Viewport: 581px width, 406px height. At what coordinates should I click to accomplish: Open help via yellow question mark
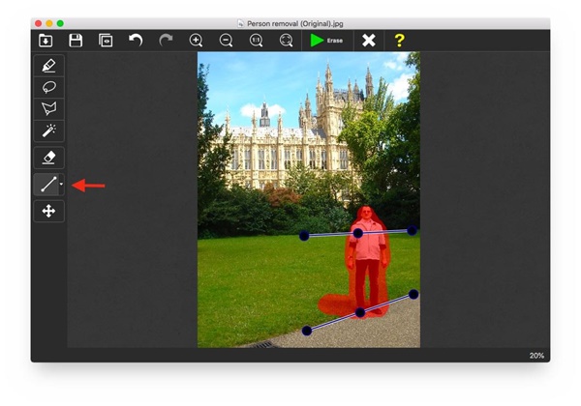399,41
